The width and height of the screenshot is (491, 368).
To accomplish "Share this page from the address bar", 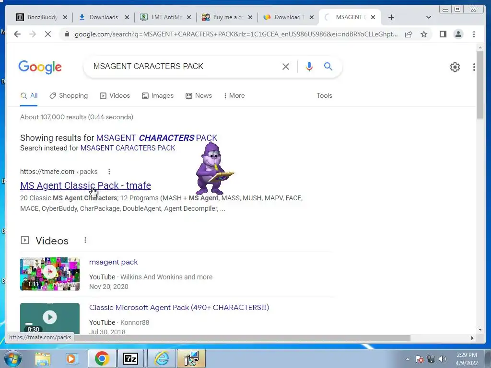I will [409, 34].
